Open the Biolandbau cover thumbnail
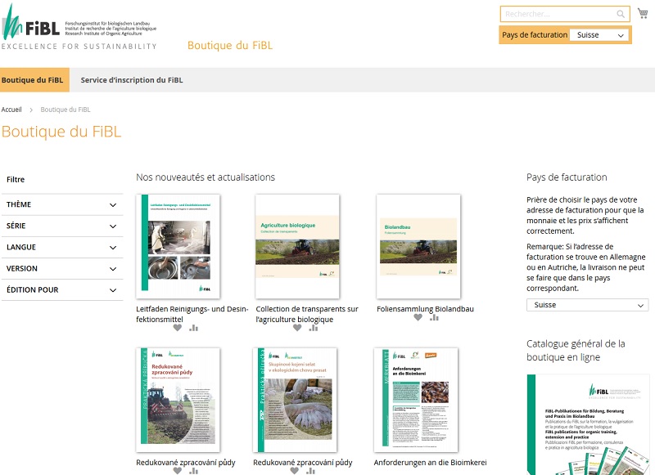This screenshot has width=655, height=475. (x=418, y=246)
